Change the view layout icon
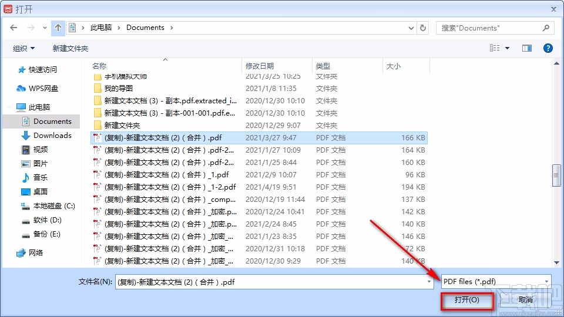The image size is (564, 317). (x=495, y=48)
